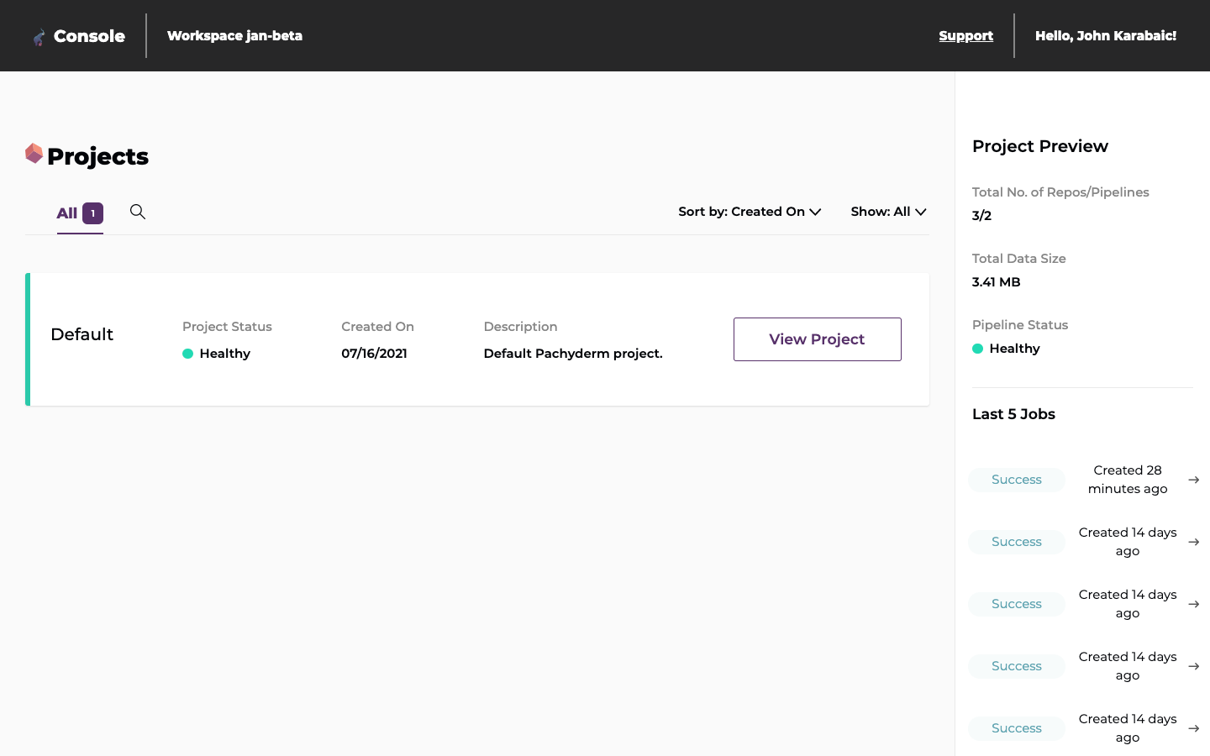The width and height of the screenshot is (1210, 756).
Task: Select the Default project card name
Action: (x=82, y=334)
